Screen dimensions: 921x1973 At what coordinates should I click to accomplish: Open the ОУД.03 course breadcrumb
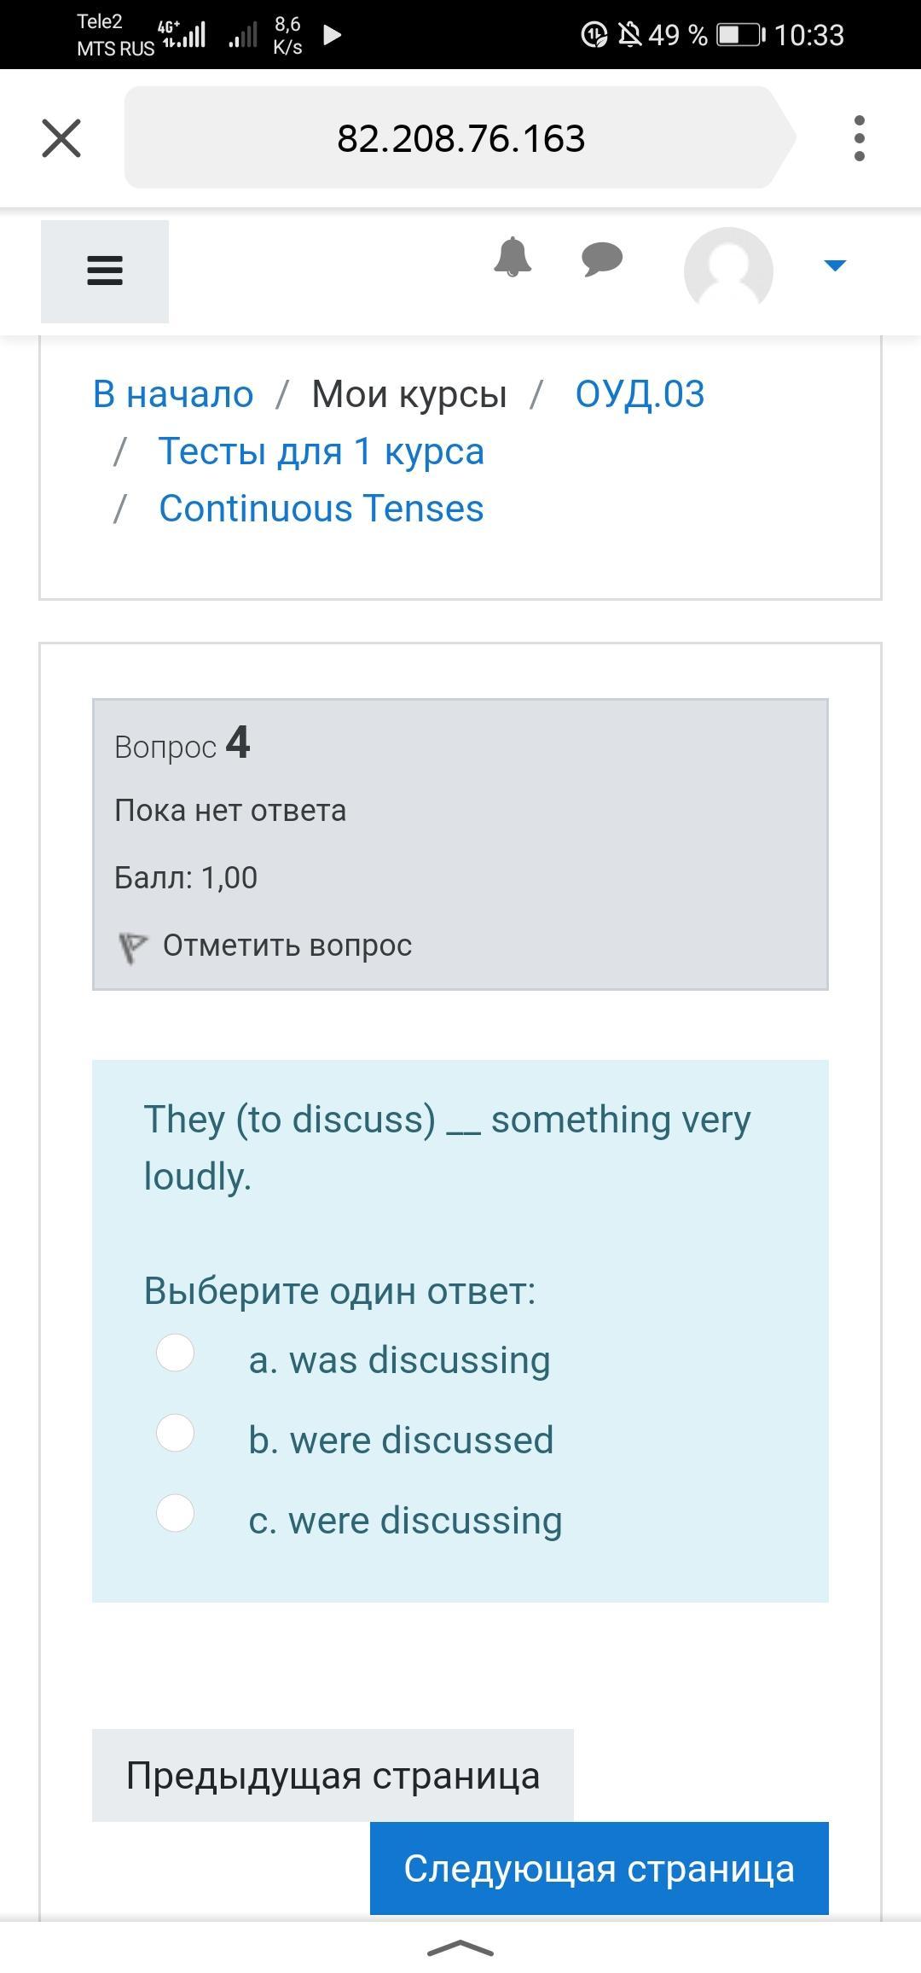pos(640,394)
